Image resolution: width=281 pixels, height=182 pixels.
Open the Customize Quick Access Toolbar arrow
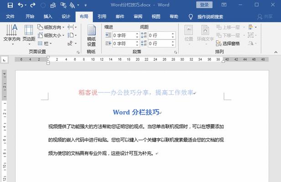(x=86, y=5)
